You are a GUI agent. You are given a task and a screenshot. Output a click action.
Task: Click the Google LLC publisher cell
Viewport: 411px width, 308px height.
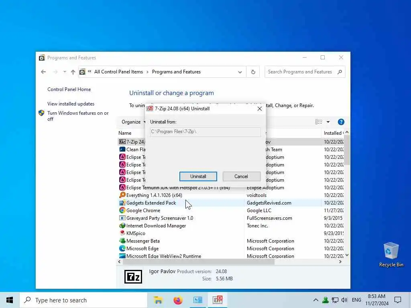click(259, 210)
